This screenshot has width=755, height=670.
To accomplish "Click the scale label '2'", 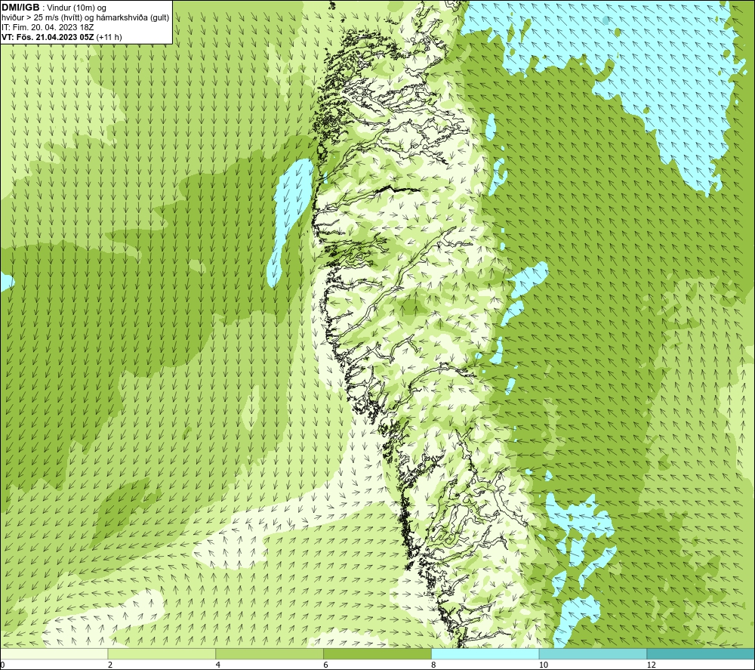I will 110,665.
